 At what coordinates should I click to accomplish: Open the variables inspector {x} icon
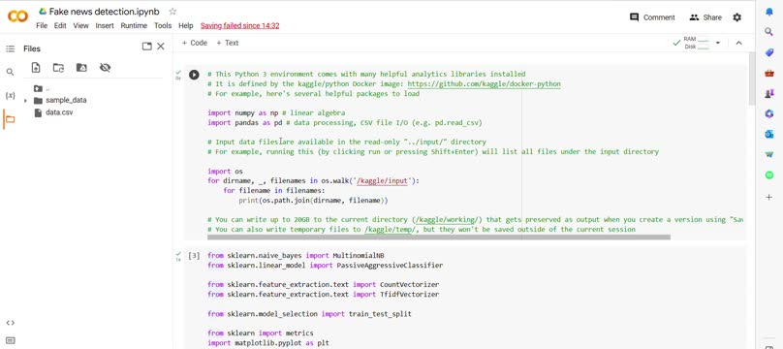pyautogui.click(x=10, y=95)
